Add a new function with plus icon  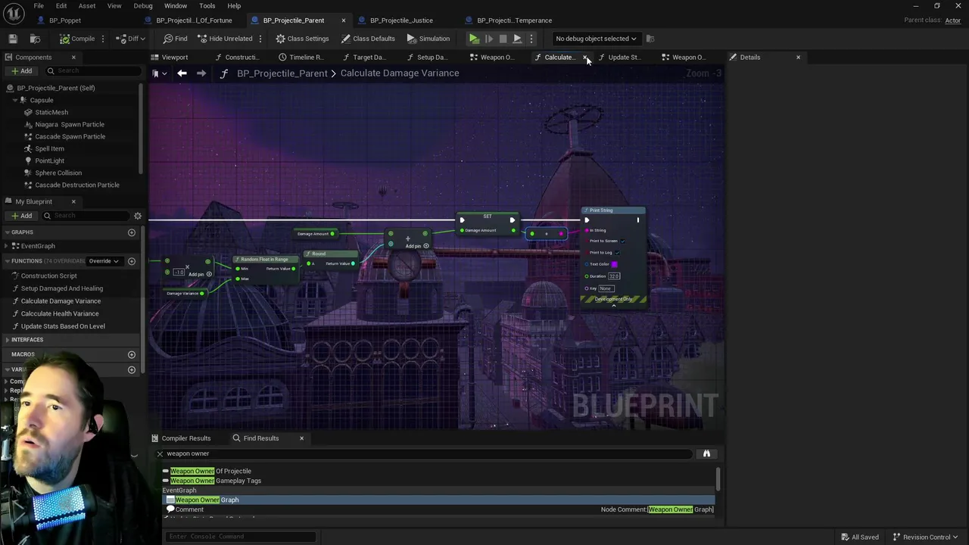(132, 261)
